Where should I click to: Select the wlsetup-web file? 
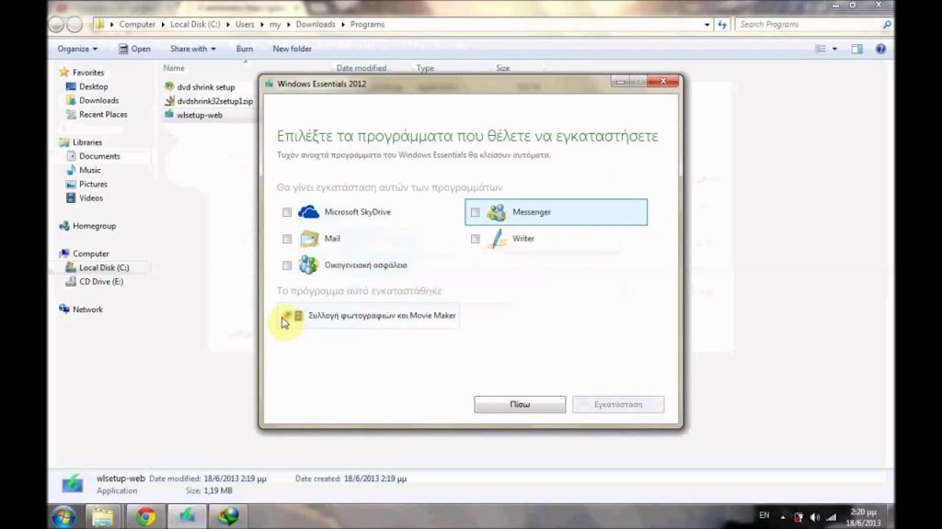click(199, 115)
